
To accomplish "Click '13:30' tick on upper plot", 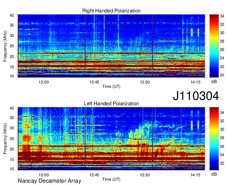I will coord(145,82).
